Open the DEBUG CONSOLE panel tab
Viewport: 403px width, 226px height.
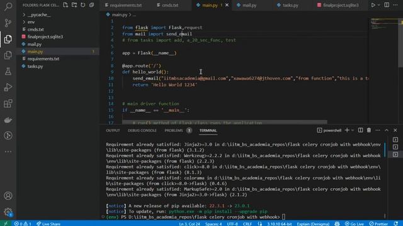pos(142,131)
